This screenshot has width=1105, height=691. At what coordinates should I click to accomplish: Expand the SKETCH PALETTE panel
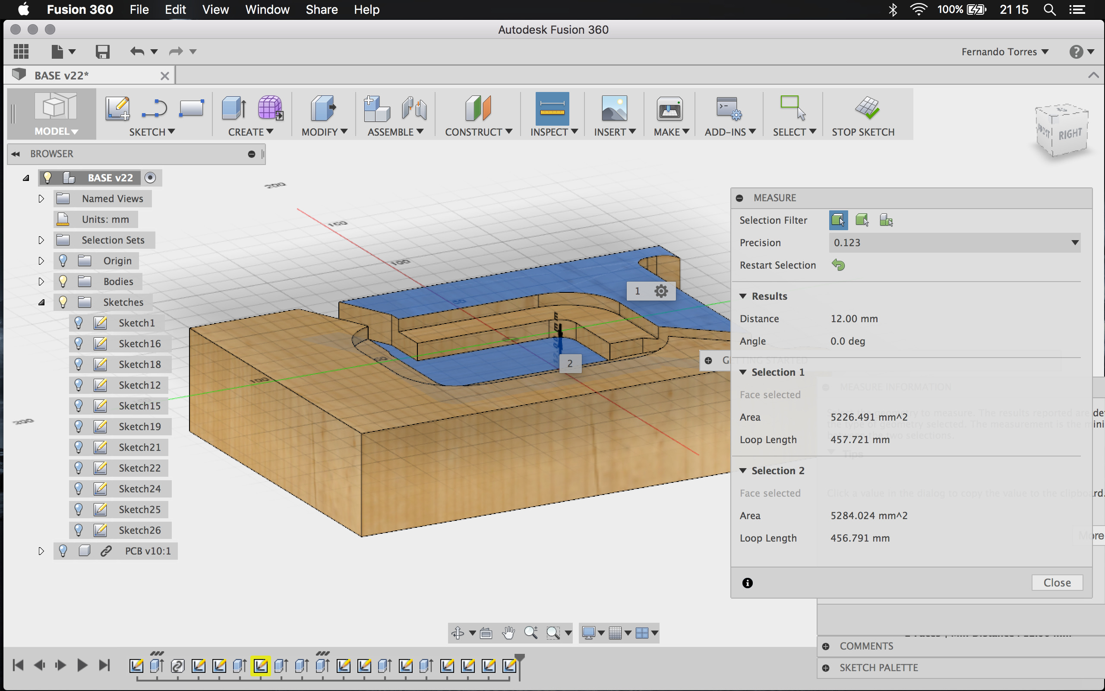point(826,668)
